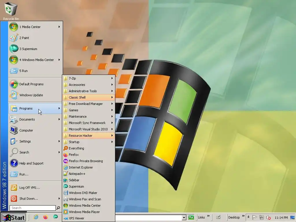Screen dimensions: 296x222
Task: Launch Media Center from the pinned list
Action: pos(35,27)
